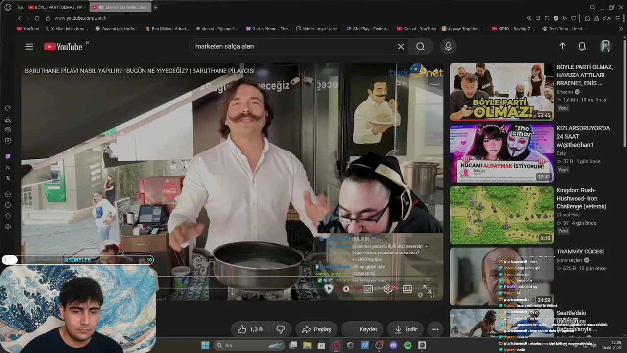Viewport: 627px width, 353px height.
Task: Open Opera tab search magnifier in title bar
Action: click(592, 7)
